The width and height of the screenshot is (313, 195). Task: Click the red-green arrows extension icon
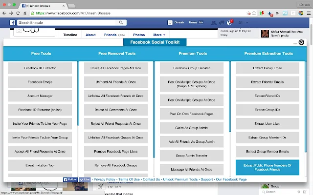(x=262, y=13)
